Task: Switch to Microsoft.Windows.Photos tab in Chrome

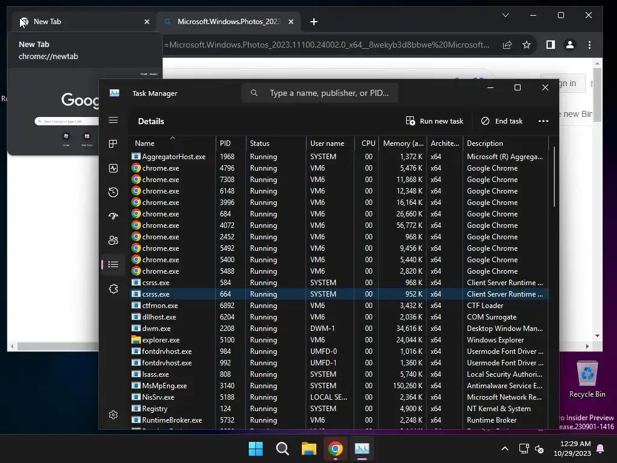Action: (x=228, y=22)
